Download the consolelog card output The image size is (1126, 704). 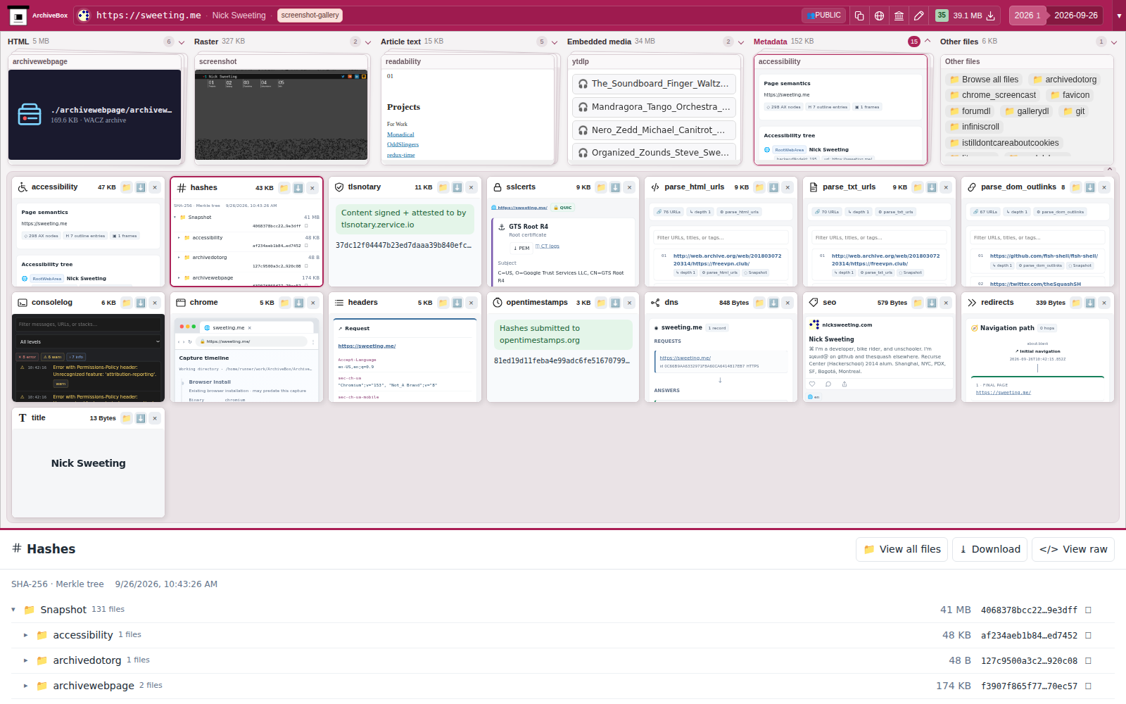141,303
